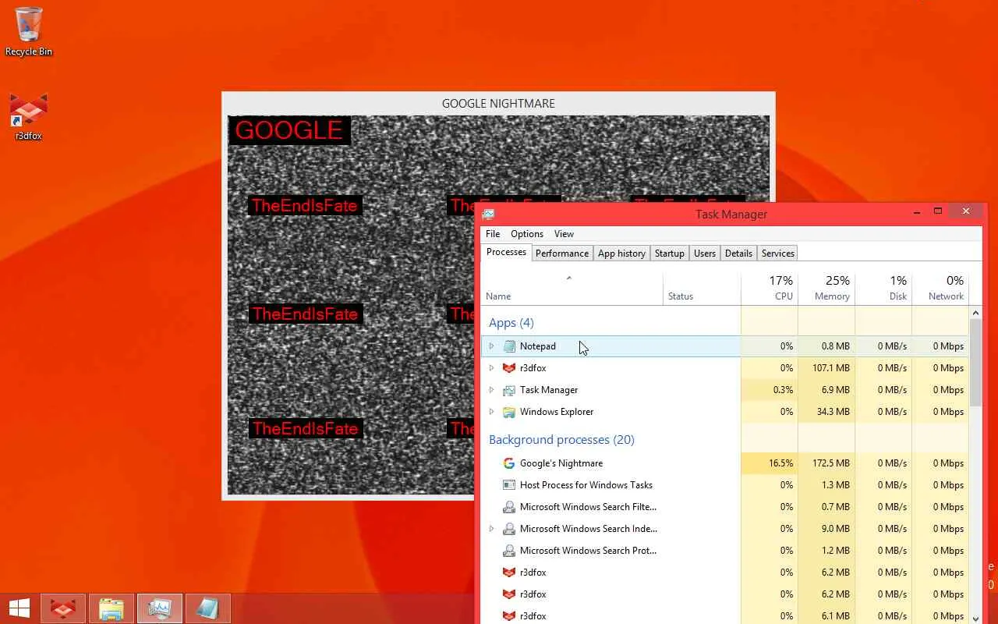Screen dimensions: 998x624
Task: Click the Notepad icon in the Apps list
Action: (x=509, y=346)
